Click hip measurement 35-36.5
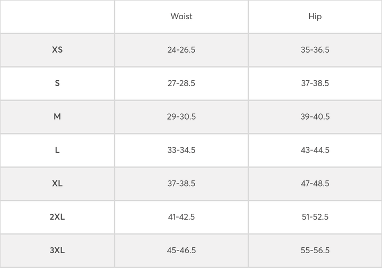The height and width of the screenshot is (268, 382). 315,50
